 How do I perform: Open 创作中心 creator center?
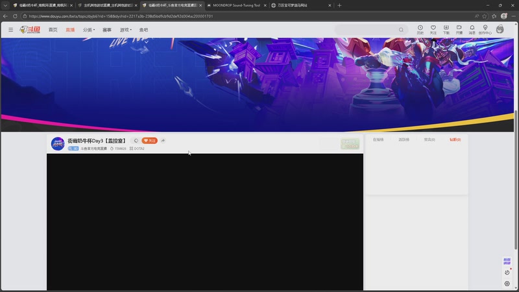(x=485, y=29)
